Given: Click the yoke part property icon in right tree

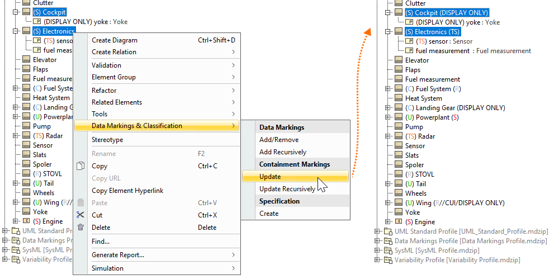Looking at the screenshot, I should coord(409,22).
